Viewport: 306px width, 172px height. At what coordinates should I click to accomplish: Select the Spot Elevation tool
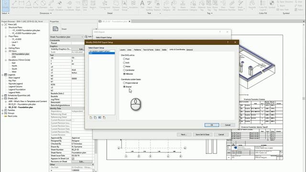click(59, 5)
